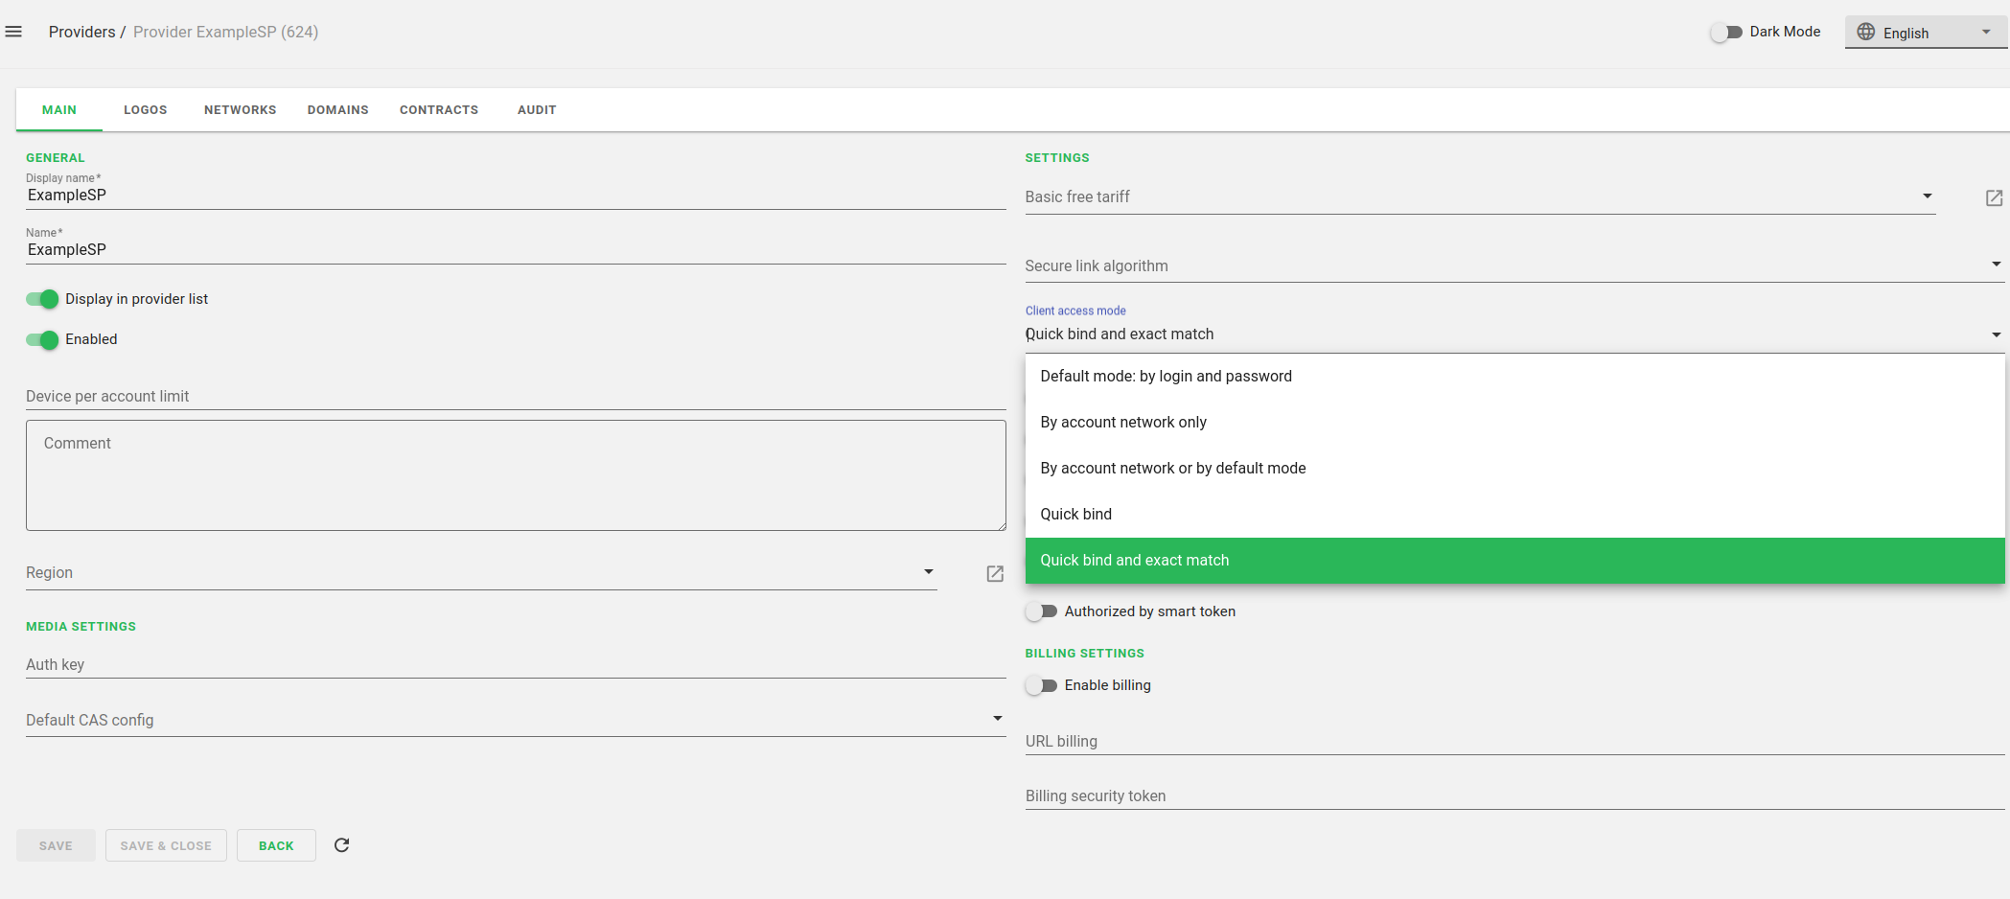Image resolution: width=2010 pixels, height=899 pixels.
Task: Choose By account network only
Action: point(1122,423)
